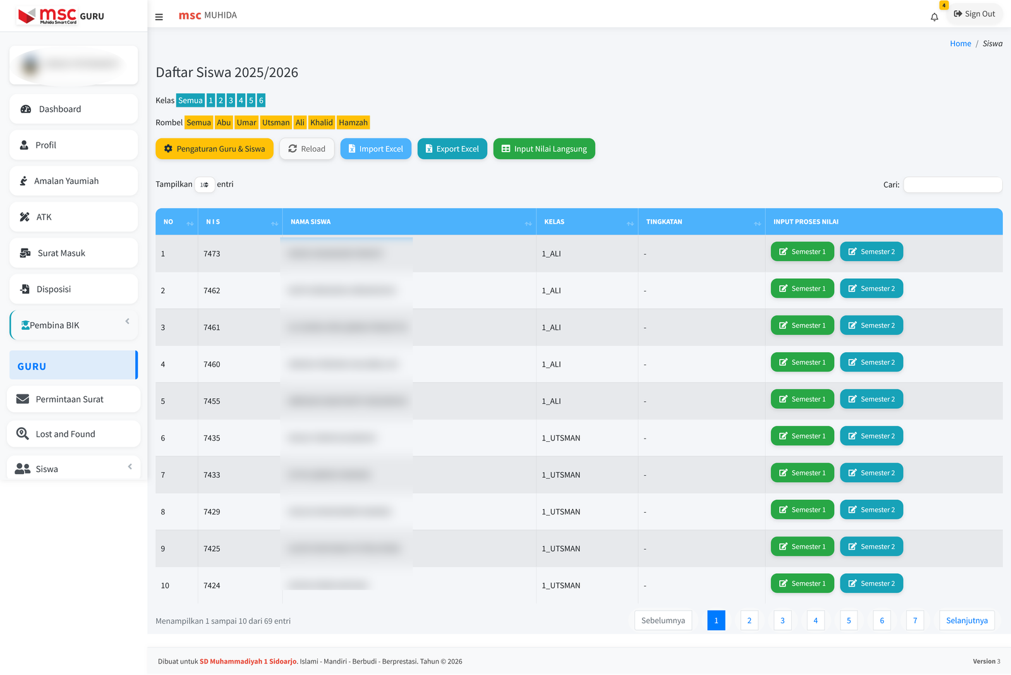Viewport: 1011px width, 675px height.
Task: Click the Export Excel button
Action: (x=452, y=149)
